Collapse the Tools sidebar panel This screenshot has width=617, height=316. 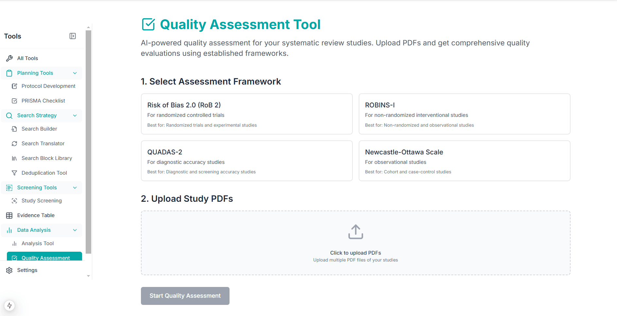(73, 36)
